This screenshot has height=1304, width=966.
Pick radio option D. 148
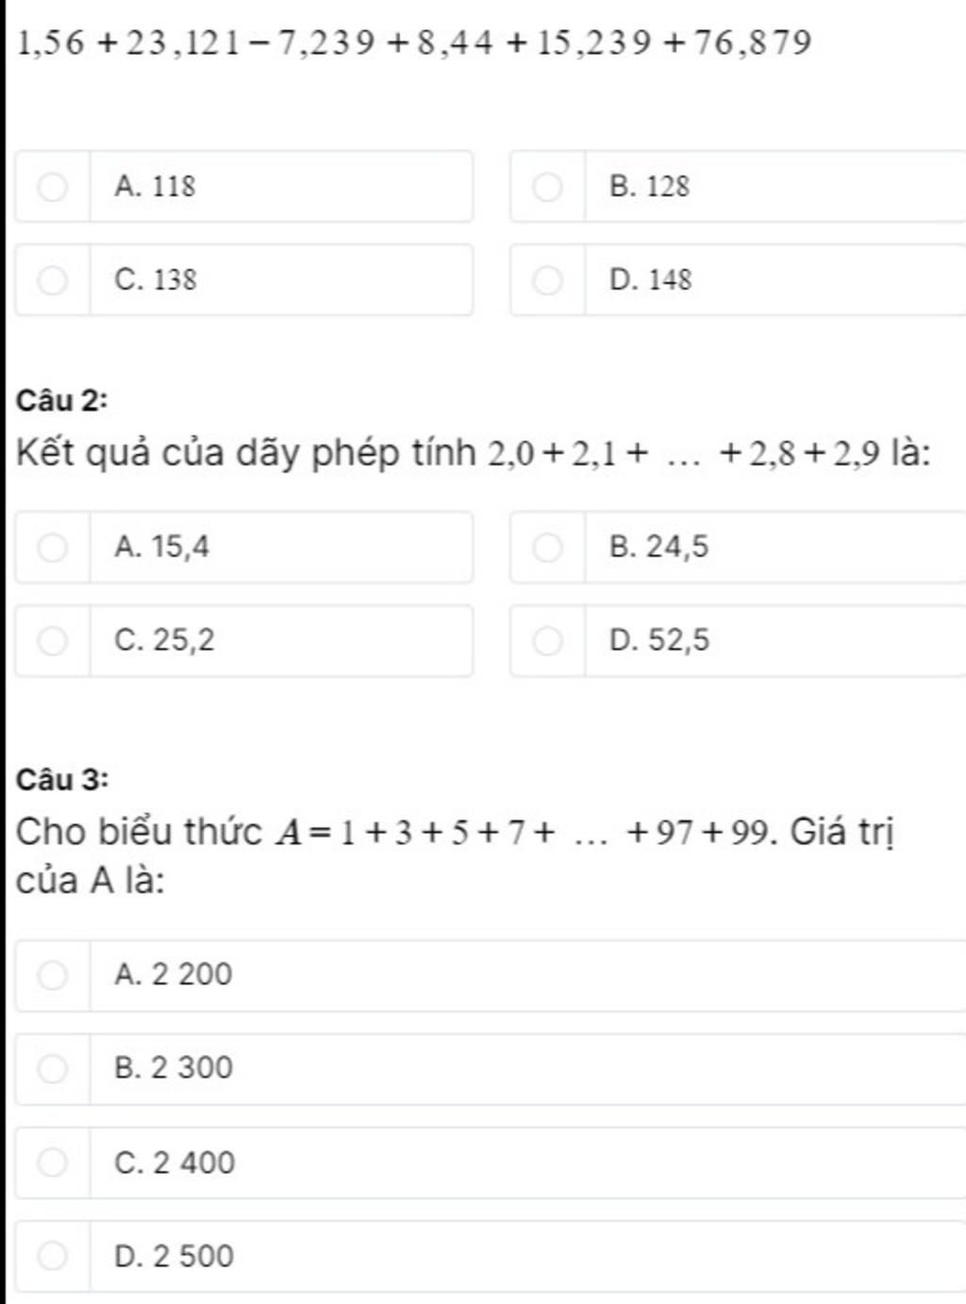547,280
